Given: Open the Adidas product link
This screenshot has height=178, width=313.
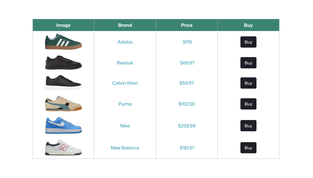Looking at the screenshot, I should pyautogui.click(x=125, y=42).
